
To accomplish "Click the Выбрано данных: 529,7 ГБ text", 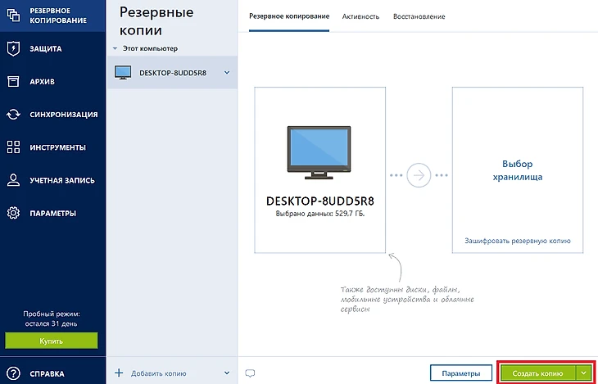I will point(320,214).
